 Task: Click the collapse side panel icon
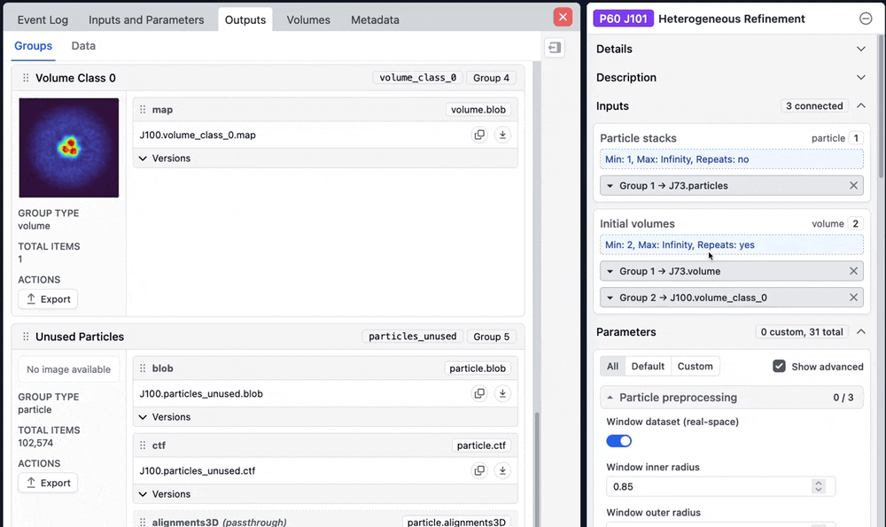pos(555,48)
